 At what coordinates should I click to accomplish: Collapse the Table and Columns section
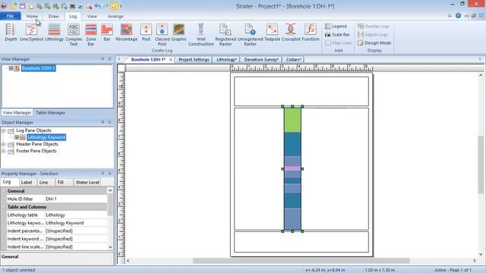point(4,207)
